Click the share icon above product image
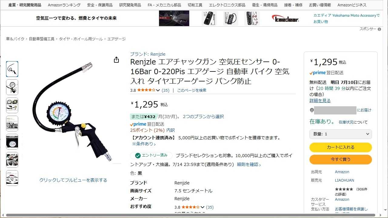388x218 pixels. (116, 60)
